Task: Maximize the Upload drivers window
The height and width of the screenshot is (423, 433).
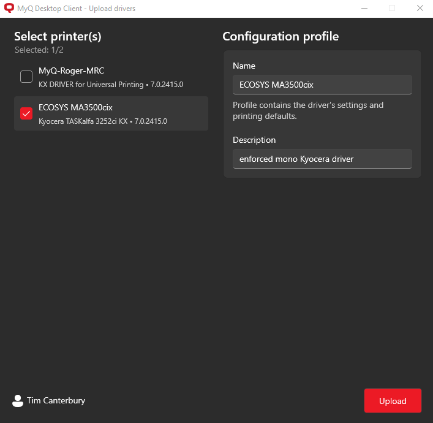Action: coord(392,9)
